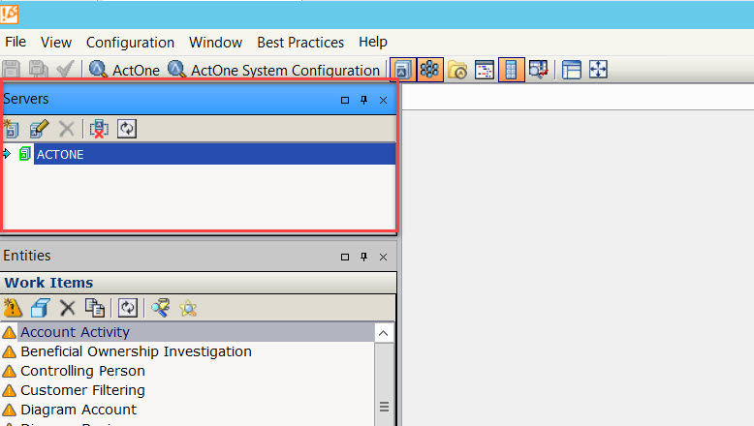Click the monitor search toolbar icon

pyautogui.click(x=539, y=70)
